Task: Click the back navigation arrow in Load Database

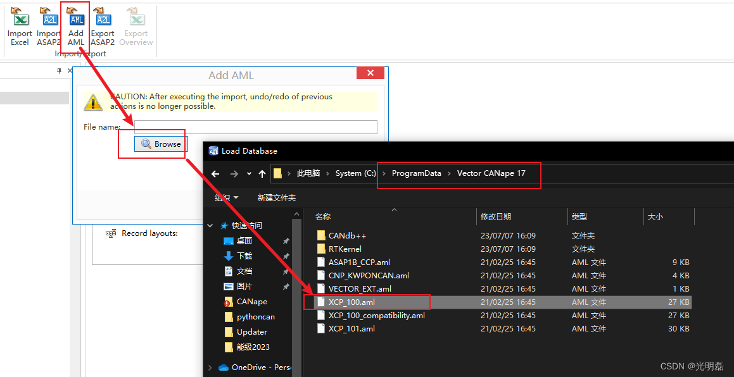Action: point(215,173)
